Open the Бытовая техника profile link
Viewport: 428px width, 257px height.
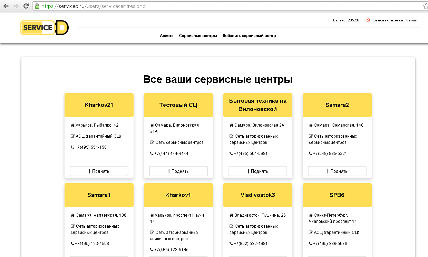pyautogui.click(x=388, y=20)
